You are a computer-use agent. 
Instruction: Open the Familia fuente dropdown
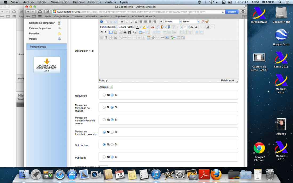click(x=108, y=27)
